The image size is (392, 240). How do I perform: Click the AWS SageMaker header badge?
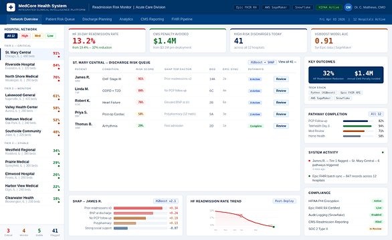pos(276,7)
